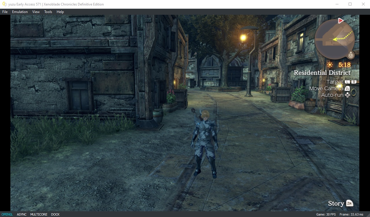Click the ZL button icon beside Move Camera
Image resolution: width=370 pixels, height=217 pixels.
point(347,89)
